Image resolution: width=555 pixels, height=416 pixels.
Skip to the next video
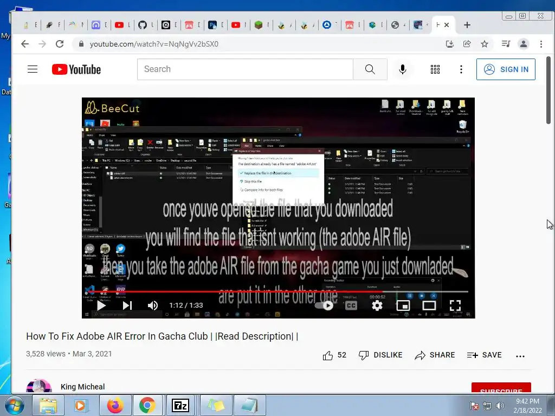point(127,305)
